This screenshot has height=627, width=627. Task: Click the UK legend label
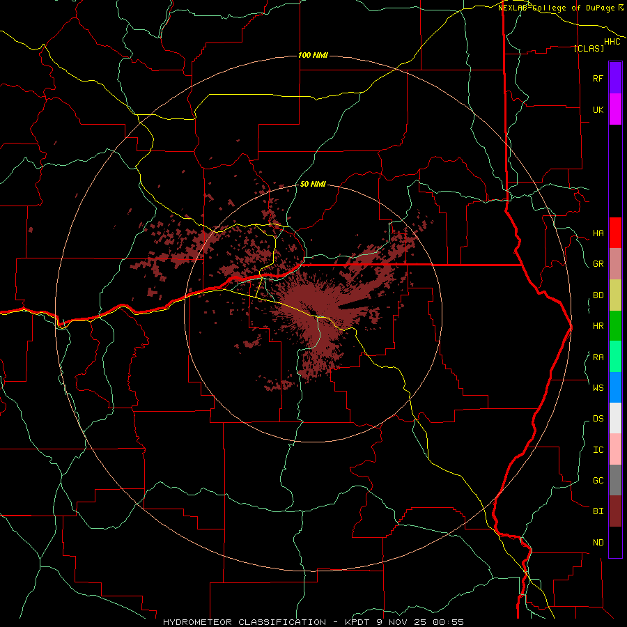click(x=598, y=109)
